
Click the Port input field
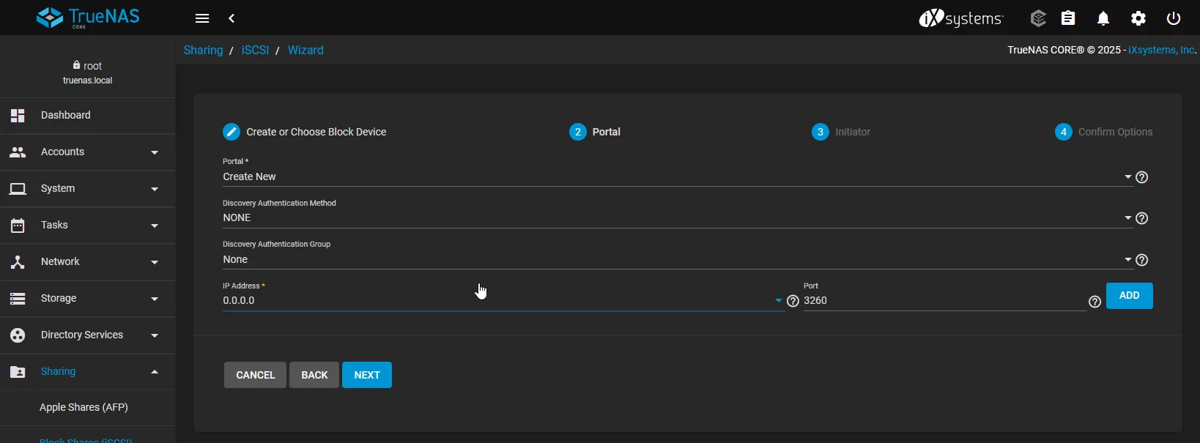pyautogui.click(x=944, y=301)
